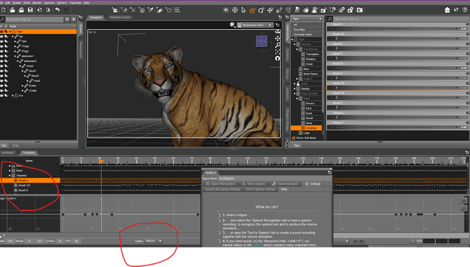
Task: Click the viewport Orbit control icon
Action: tap(278, 32)
